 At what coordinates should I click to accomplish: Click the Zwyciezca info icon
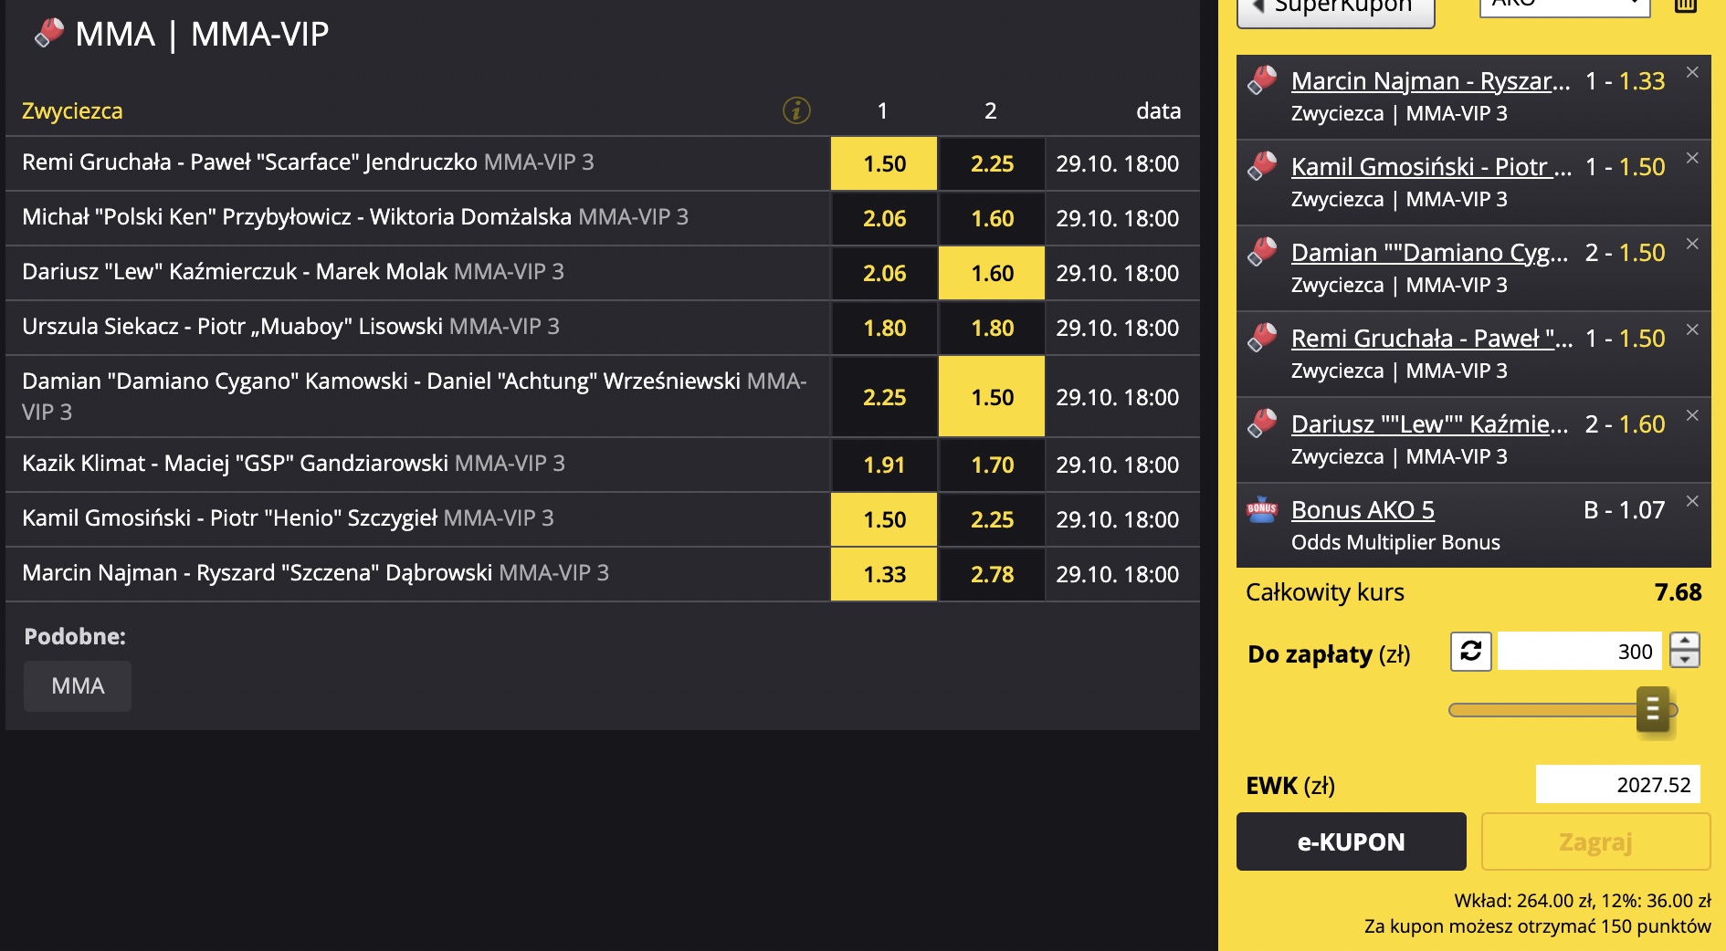pos(796,110)
